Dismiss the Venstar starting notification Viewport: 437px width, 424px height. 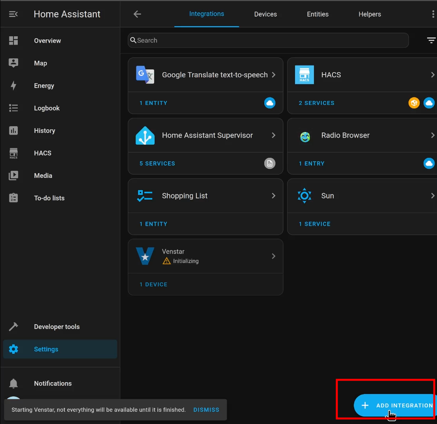pos(206,409)
